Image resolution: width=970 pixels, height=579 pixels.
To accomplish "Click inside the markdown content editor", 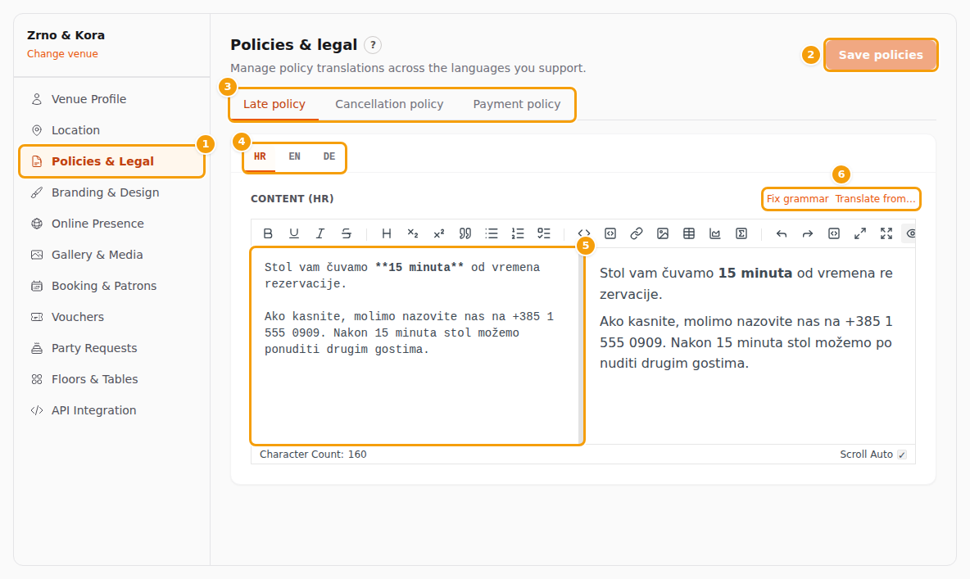I will click(x=415, y=346).
